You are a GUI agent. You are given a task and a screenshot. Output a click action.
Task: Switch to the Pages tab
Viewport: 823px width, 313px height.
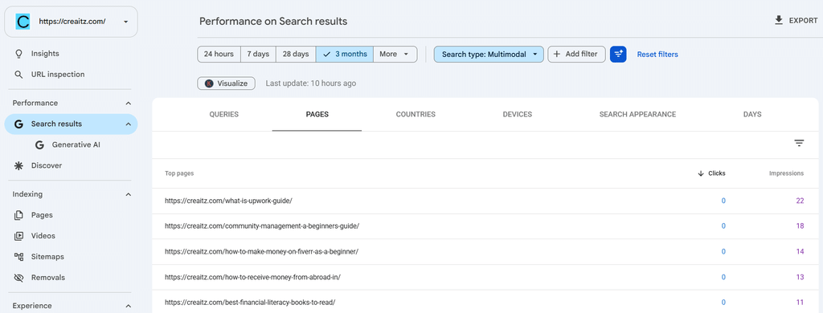[x=317, y=114]
